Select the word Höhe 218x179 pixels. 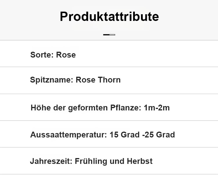click(41, 108)
